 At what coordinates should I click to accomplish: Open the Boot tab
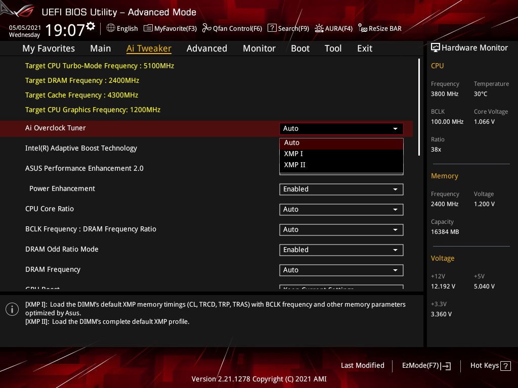click(x=300, y=48)
